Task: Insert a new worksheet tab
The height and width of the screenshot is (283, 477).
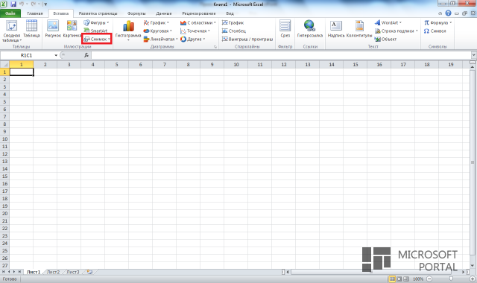Action: point(89,272)
